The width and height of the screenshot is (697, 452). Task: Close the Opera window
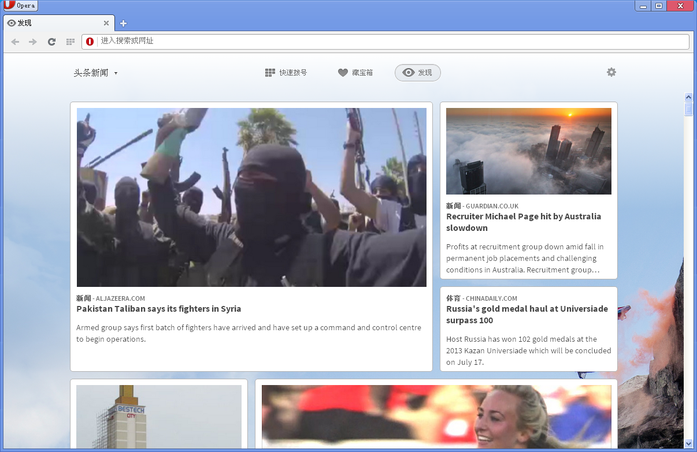click(680, 6)
